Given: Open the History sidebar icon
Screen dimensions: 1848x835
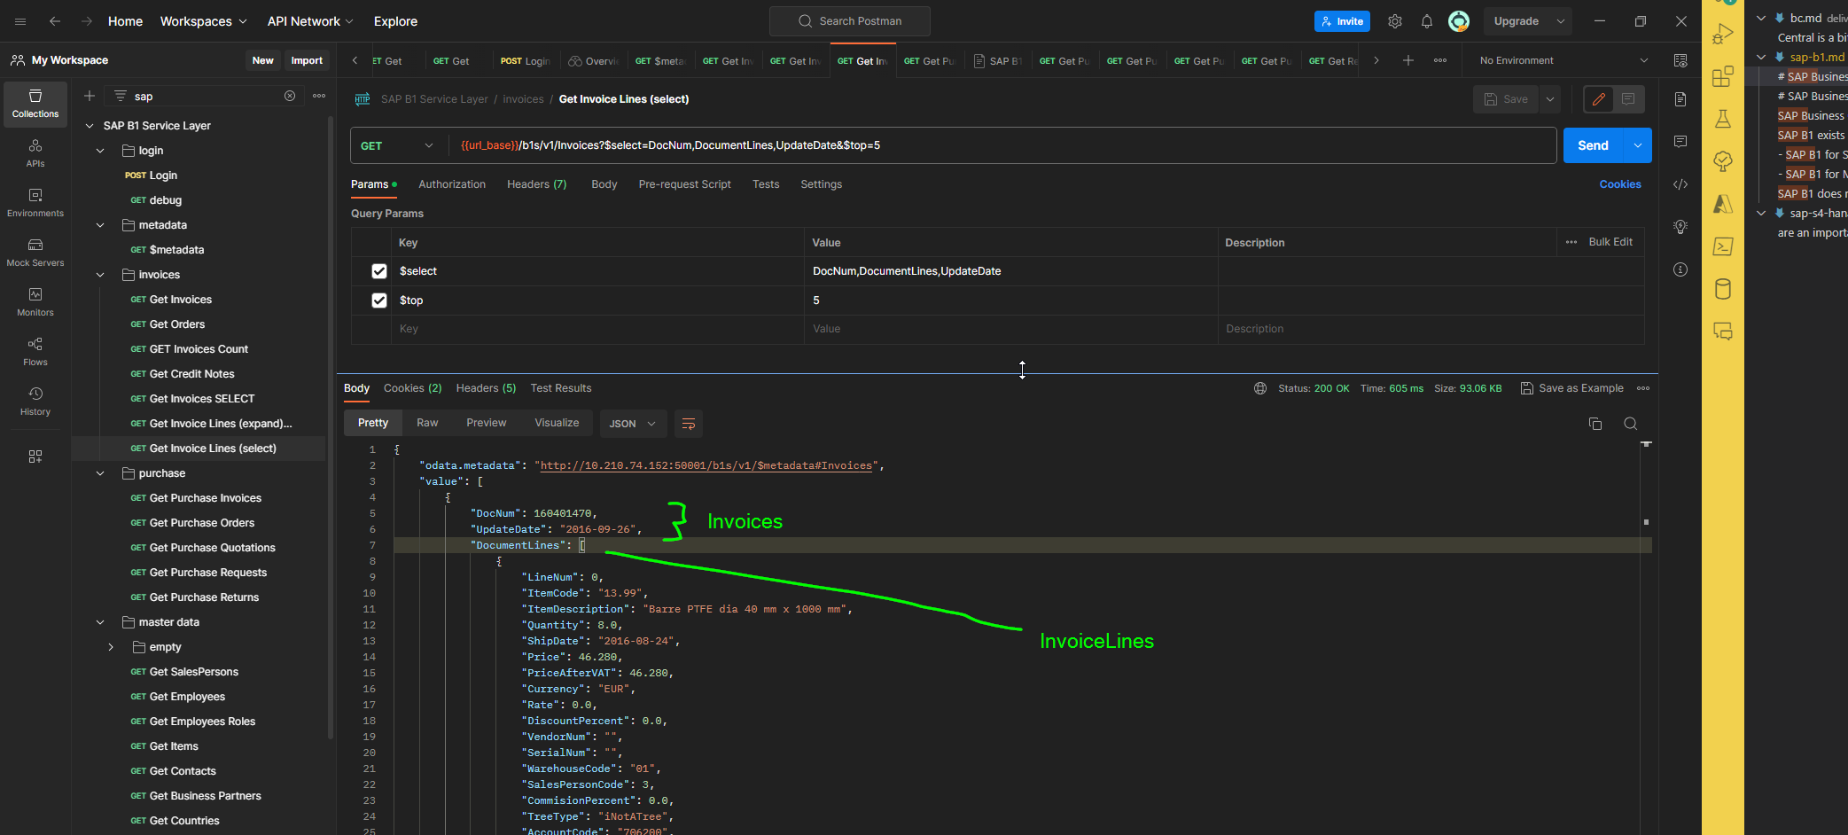Looking at the screenshot, I should (x=35, y=402).
